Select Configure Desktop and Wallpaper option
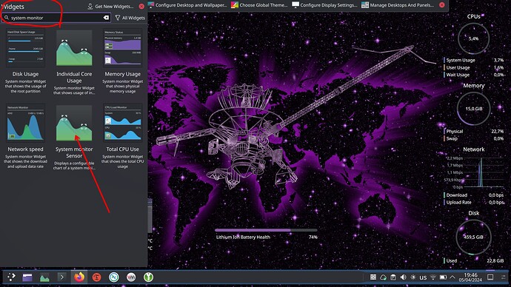Image resolution: width=511 pixels, height=287 pixels. 187,5
